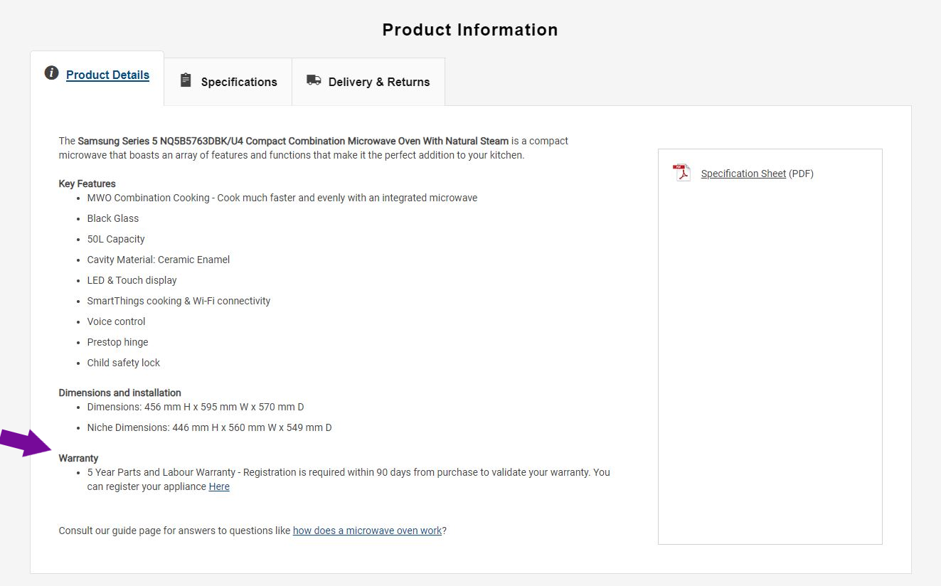Click '5 Year Parts and Labour Warranty' text

coord(161,472)
